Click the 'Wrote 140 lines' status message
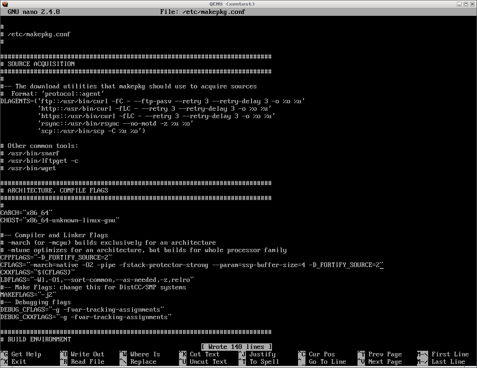This screenshot has height=368, width=477. click(237, 347)
